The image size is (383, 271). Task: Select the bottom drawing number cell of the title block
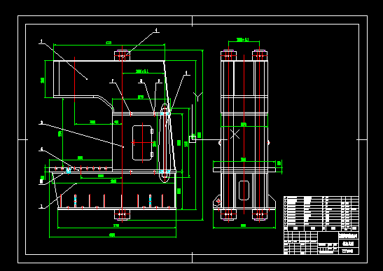coord(349,251)
